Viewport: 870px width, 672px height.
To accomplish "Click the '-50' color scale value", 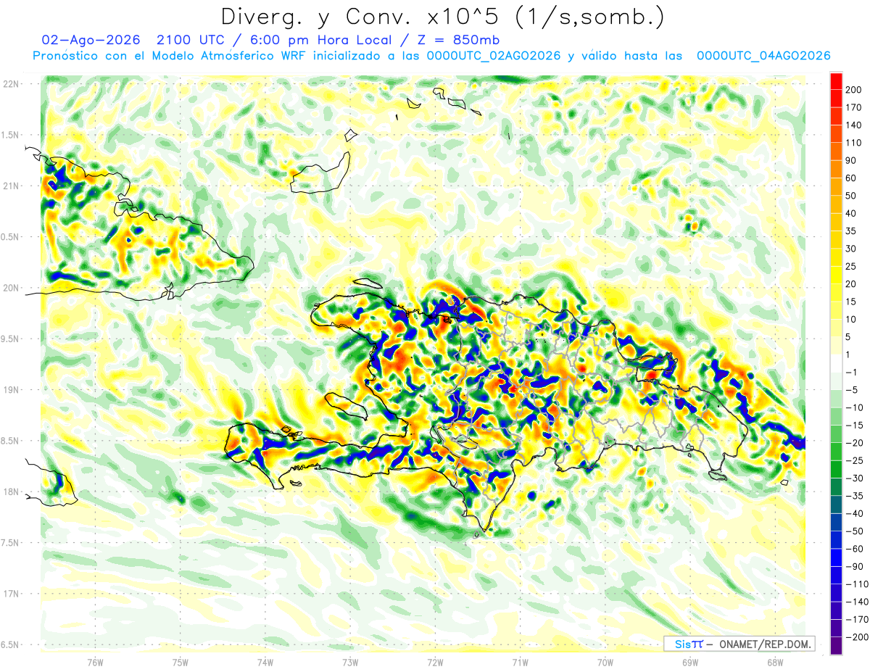I will click(855, 531).
